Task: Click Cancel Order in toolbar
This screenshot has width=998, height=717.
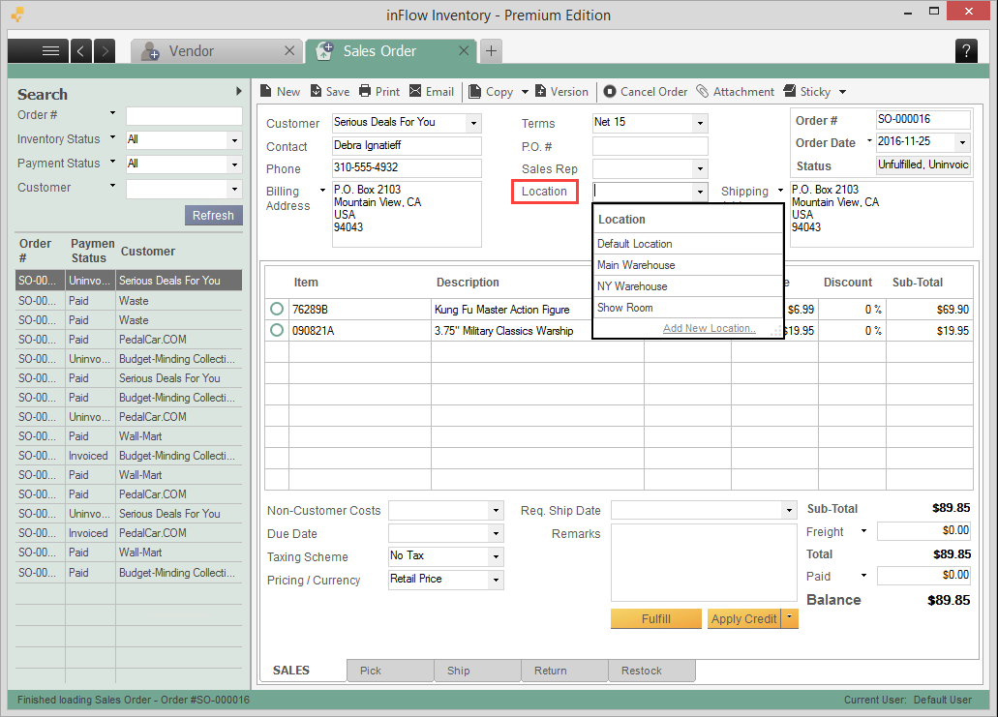Action: click(645, 92)
